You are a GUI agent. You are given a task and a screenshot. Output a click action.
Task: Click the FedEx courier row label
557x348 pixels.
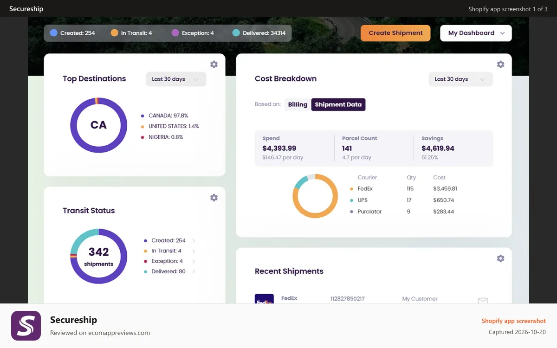point(365,189)
